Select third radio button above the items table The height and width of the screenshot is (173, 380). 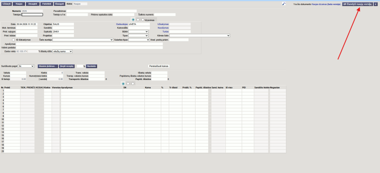tap(133, 84)
